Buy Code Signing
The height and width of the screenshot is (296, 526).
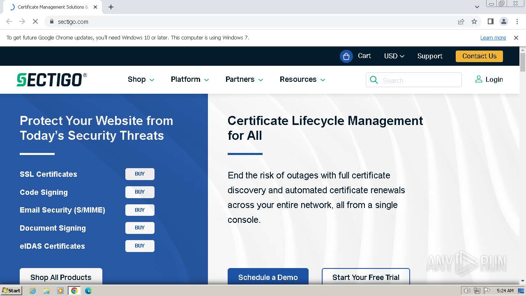[x=140, y=192]
